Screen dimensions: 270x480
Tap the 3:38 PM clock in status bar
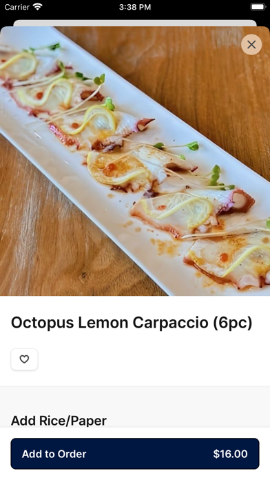pyautogui.click(x=135, y=7)
